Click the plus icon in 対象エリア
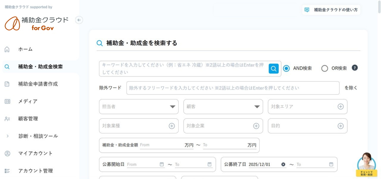 tap(341, 107)
